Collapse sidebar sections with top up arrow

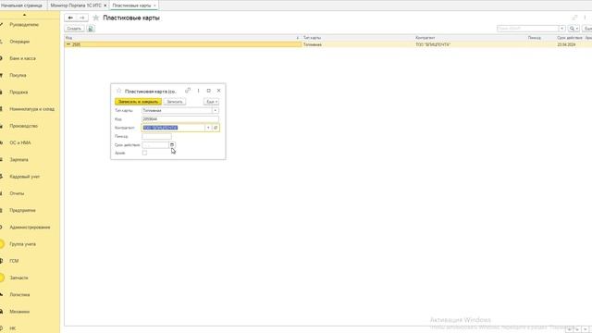click(25, 15)
